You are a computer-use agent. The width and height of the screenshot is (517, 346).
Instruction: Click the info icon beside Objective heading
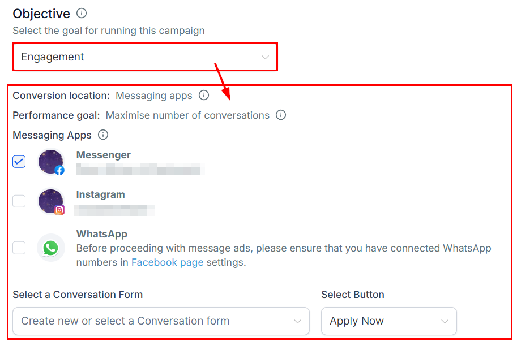82,13
